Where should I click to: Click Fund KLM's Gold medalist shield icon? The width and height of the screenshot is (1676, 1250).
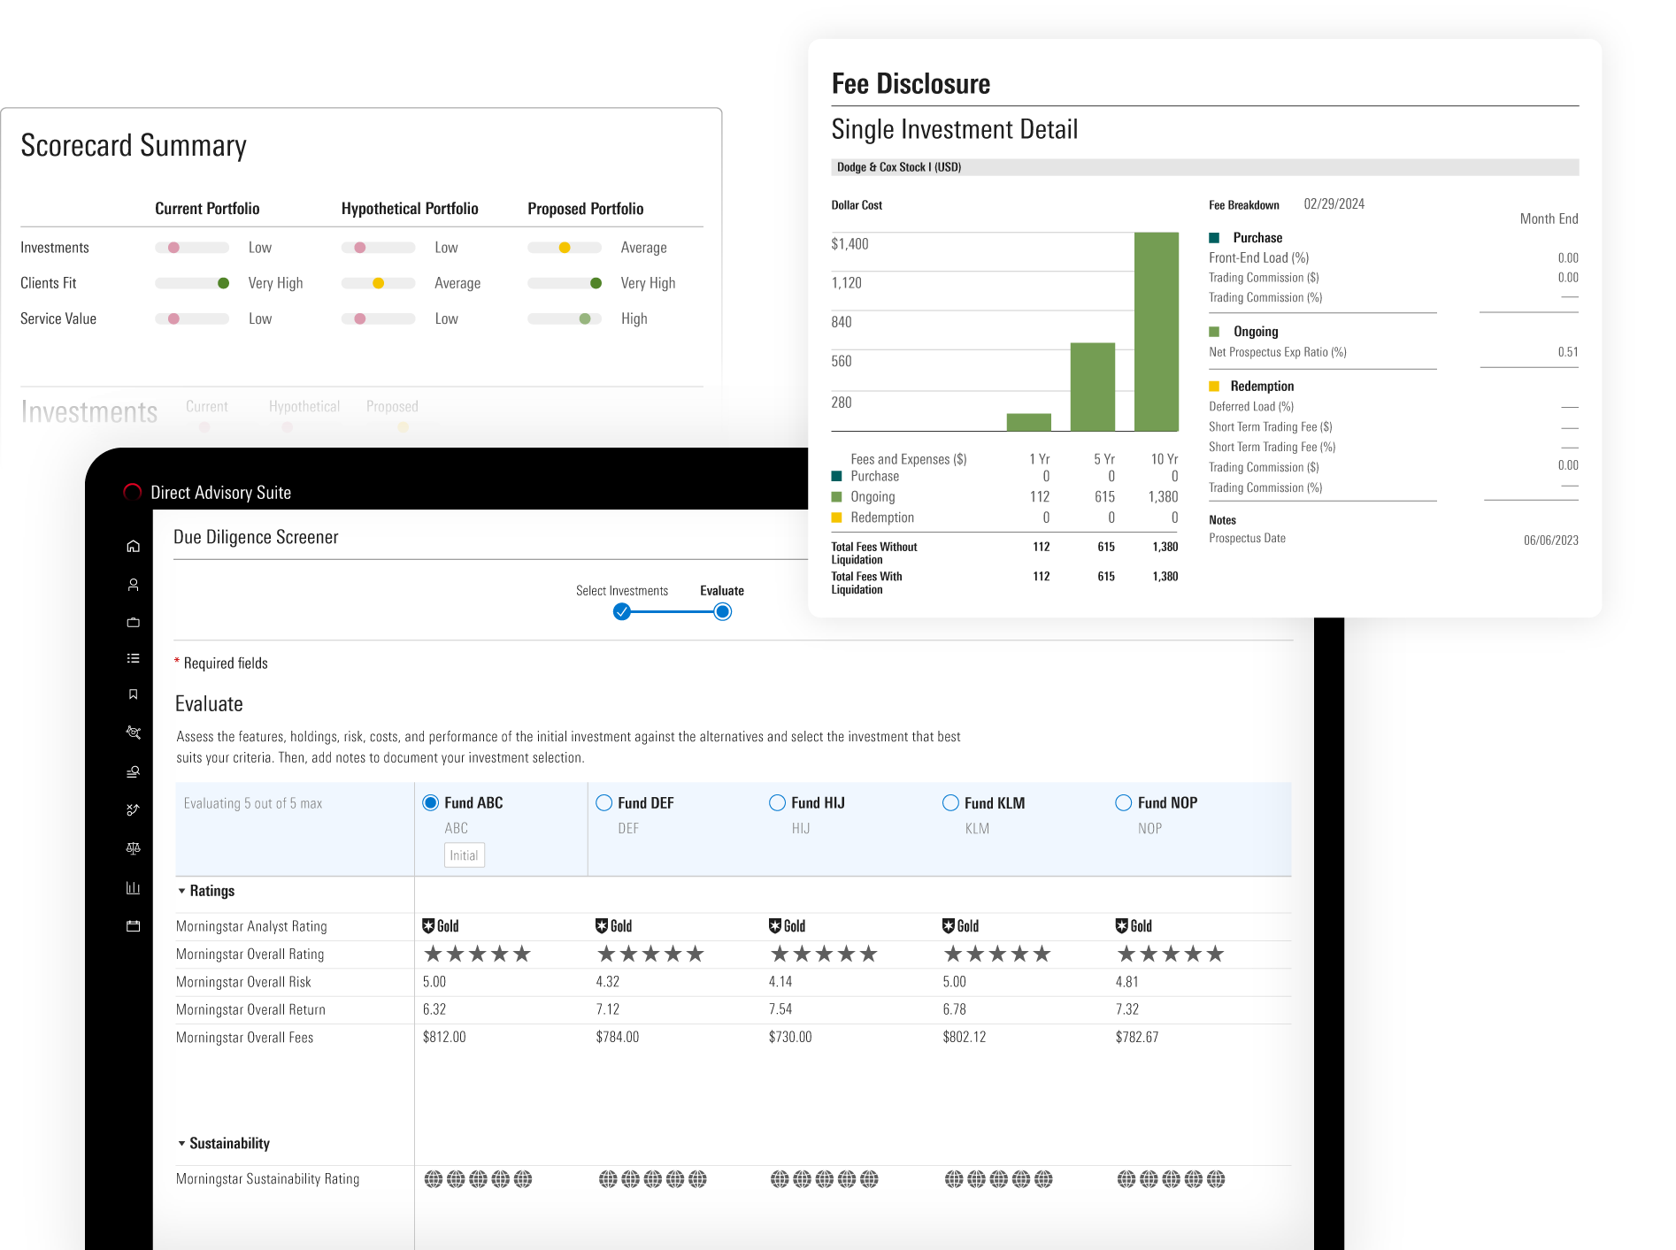949,926
